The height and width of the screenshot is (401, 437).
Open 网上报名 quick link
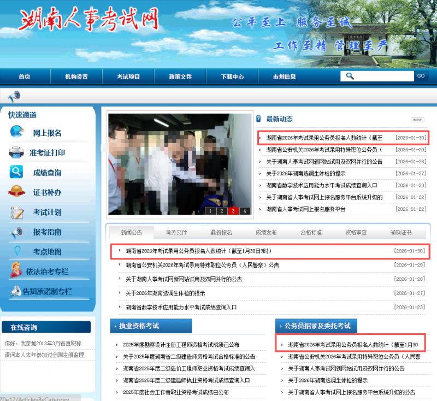point(47,133)
